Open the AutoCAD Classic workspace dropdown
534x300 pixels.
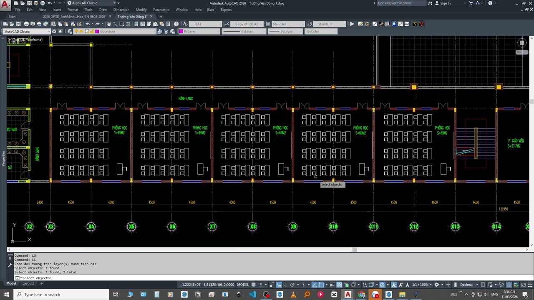(x=27, y=31)
